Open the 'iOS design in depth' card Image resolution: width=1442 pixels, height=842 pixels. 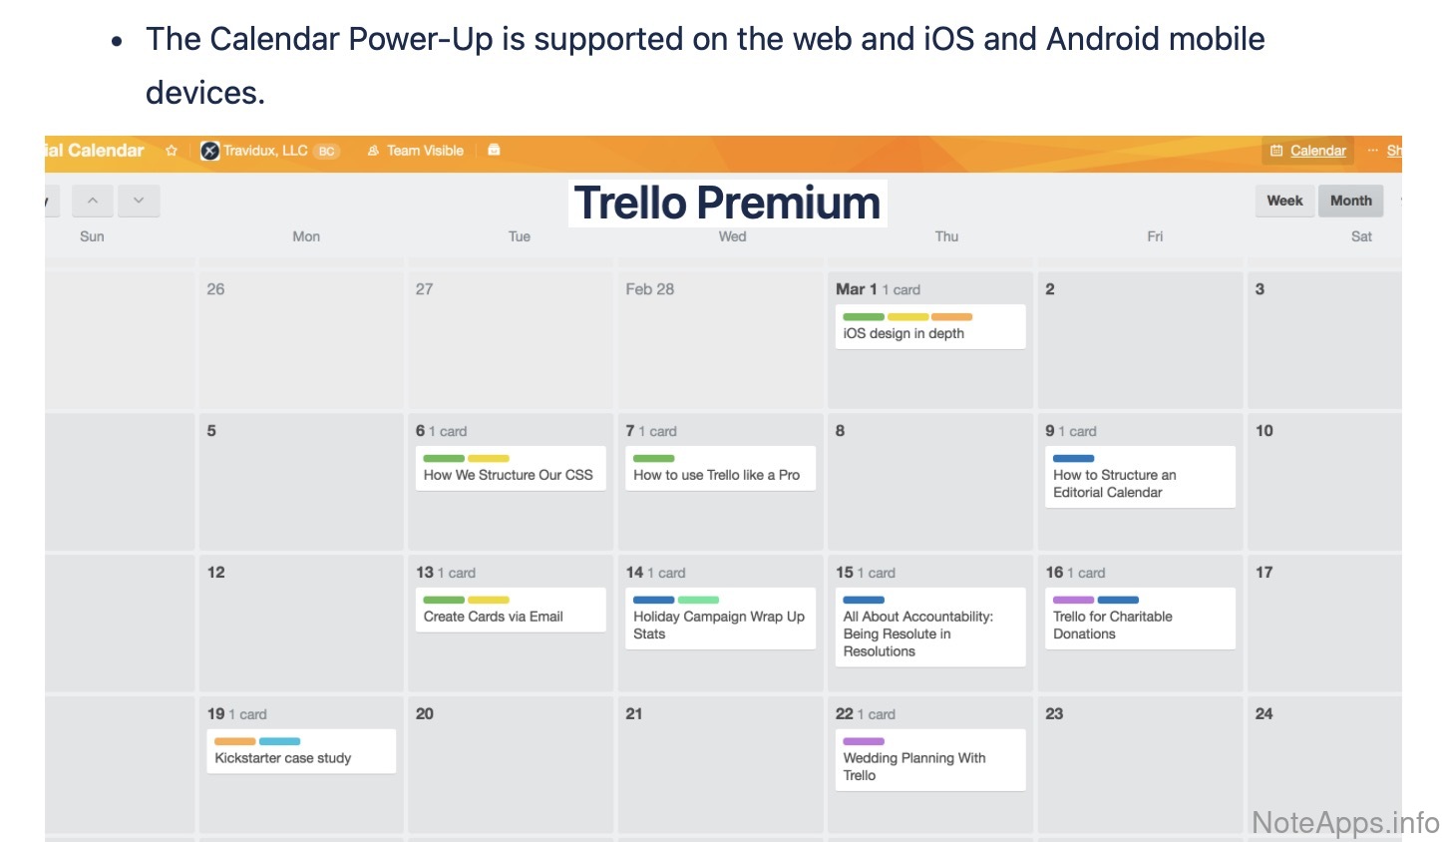(x=925, y=334)
